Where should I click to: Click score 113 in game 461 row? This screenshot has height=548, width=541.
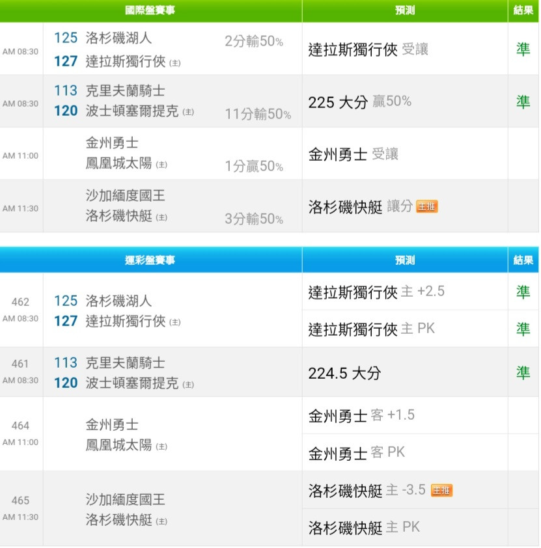pos(66,363)
